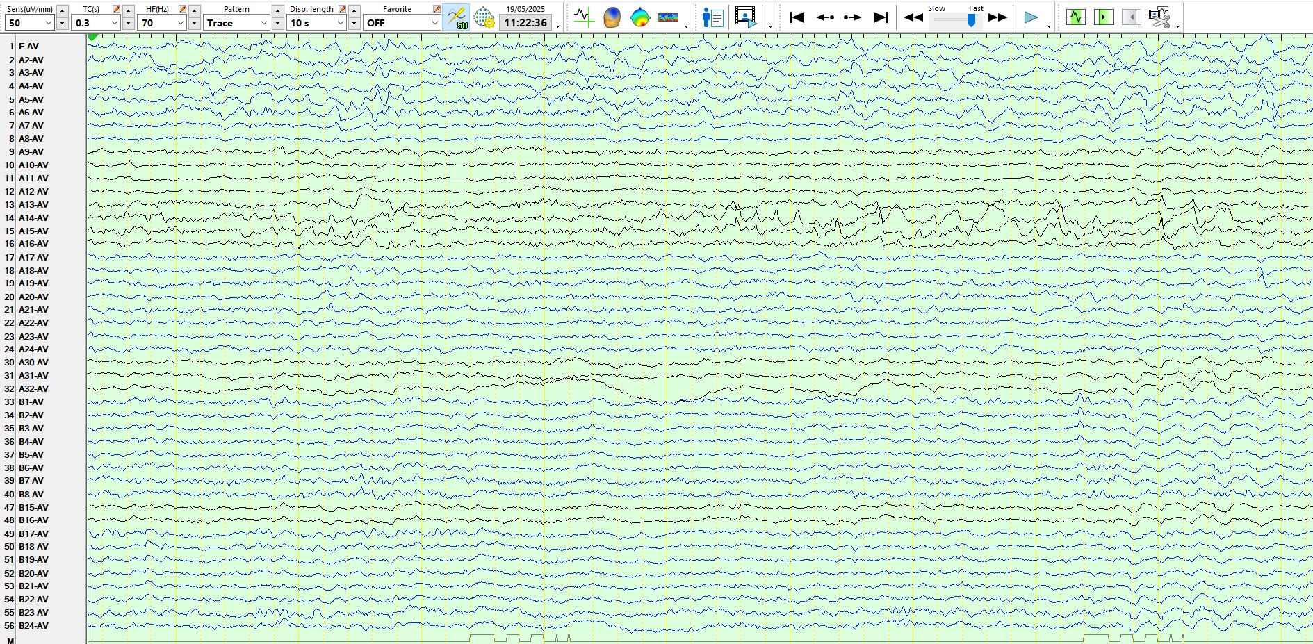Open the colored topographic scalp map icon
Viewport: 1313px width, 644px height.
(x=639, y=17)
